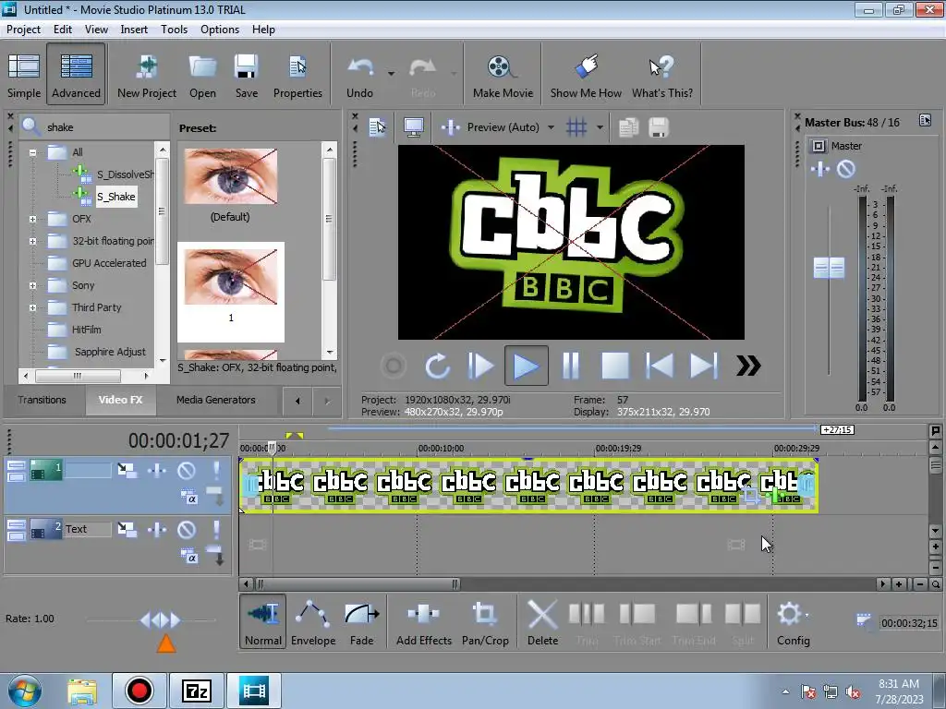The height and width of the screenshot is (709, 946).
Task: Activate What's This help cursor
Action: click(661, 75)
